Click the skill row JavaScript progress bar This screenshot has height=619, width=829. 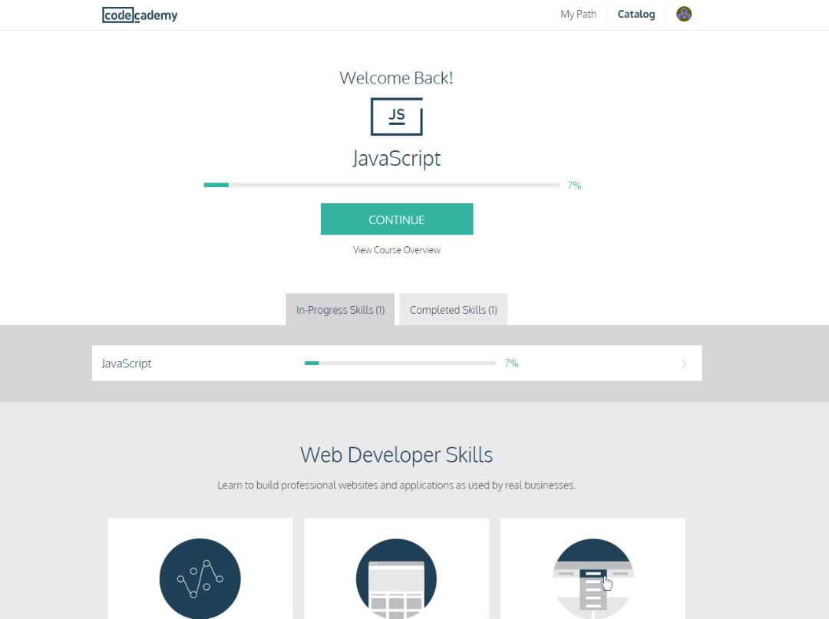tap(400, 364)
